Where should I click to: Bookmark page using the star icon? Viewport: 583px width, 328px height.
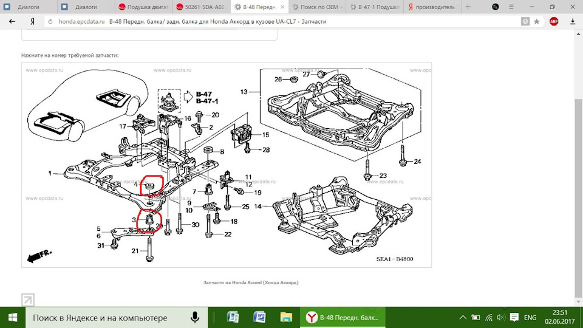(x=536, y=22)
